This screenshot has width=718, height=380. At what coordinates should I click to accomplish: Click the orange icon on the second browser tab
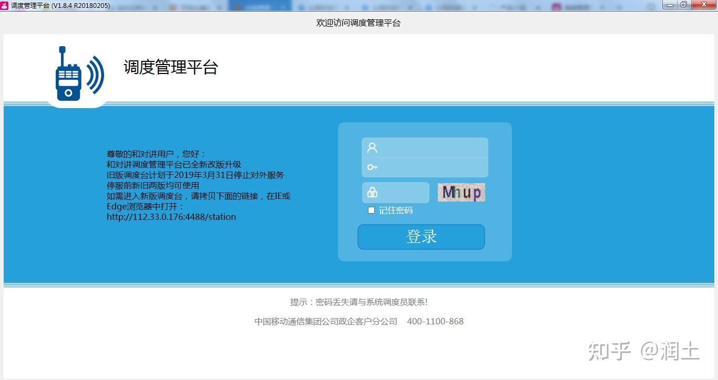tap(172, 5)
